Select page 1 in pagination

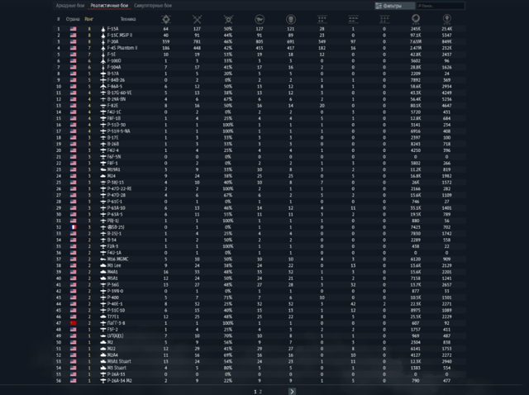click(x=255, y=392)
